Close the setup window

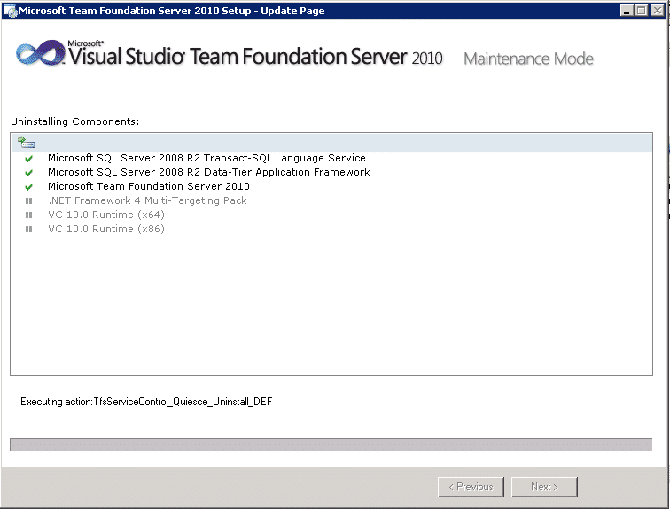(x=658, y=11)
